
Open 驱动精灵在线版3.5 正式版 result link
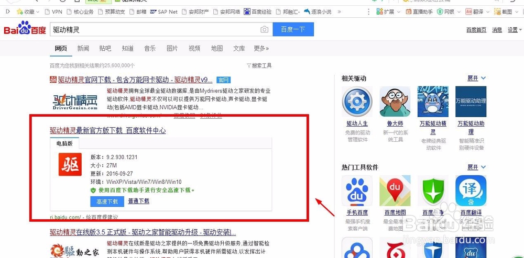tap(143, 232)
